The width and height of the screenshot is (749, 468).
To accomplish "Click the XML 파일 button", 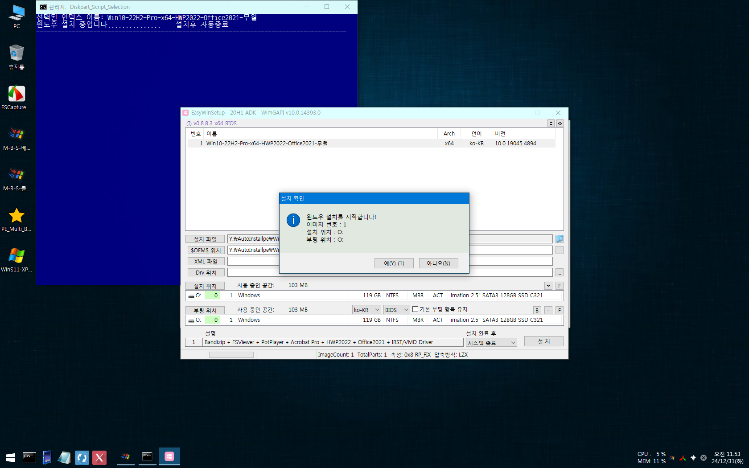I will (x=205, y=262).
